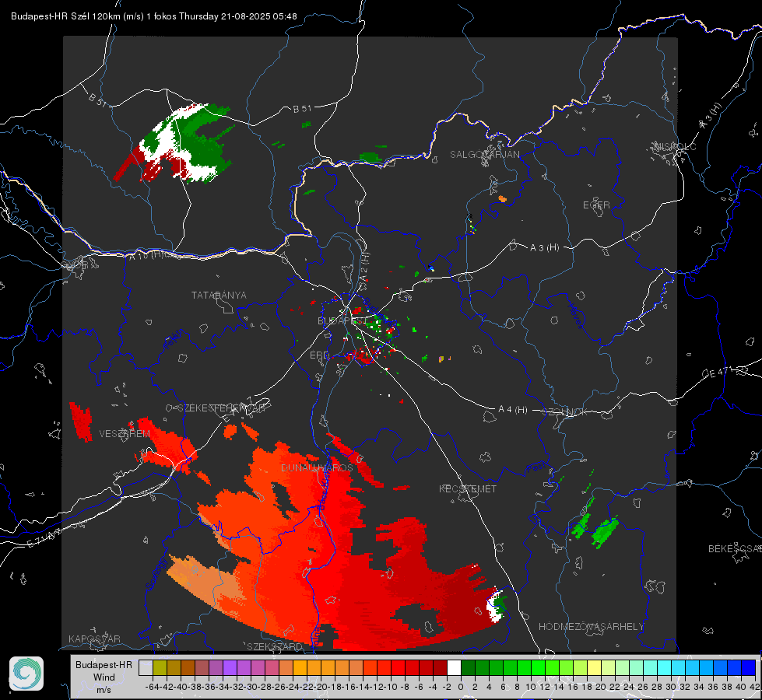
Task: Click the pale yellow swatch in the legend
Action: [594, 667]
